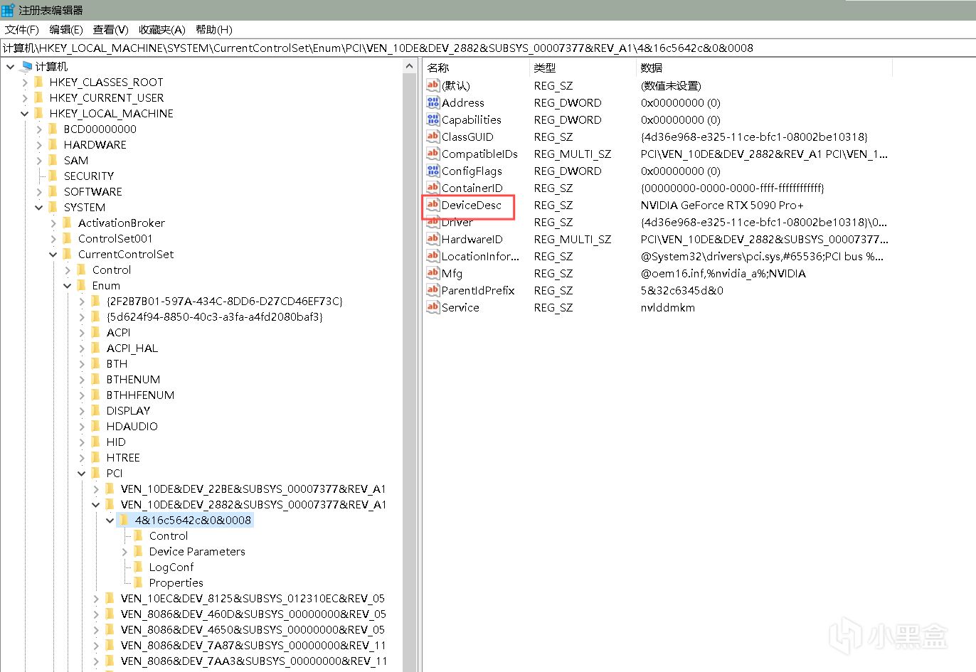Click the Registry Editor title bar icon
Screen dimensions: 976x672
coord(8,10)
